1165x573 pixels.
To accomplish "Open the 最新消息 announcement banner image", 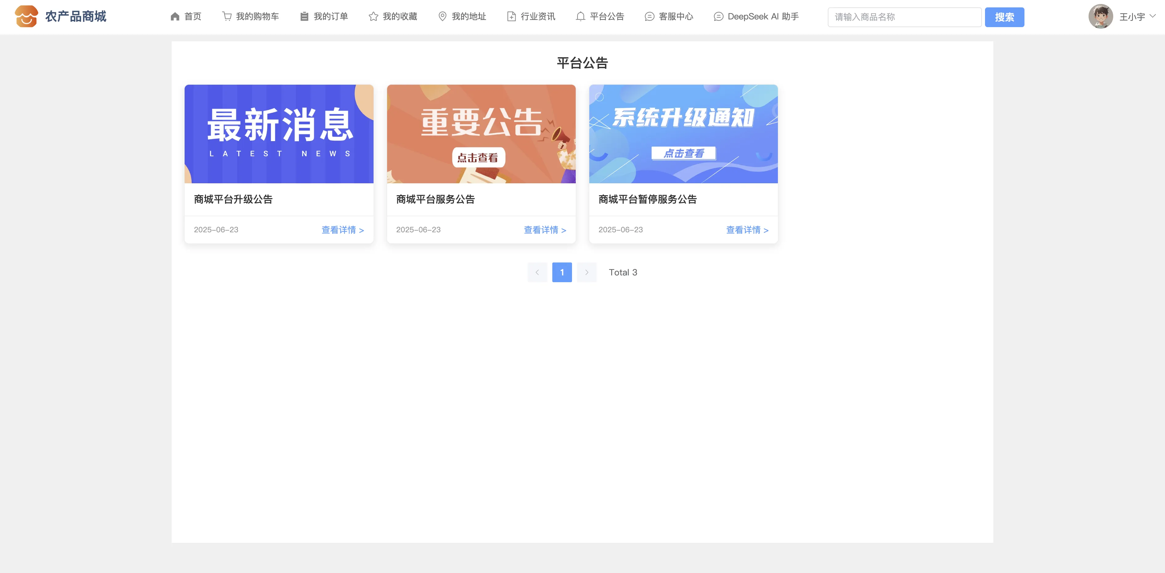I will [x=279, y=134].
